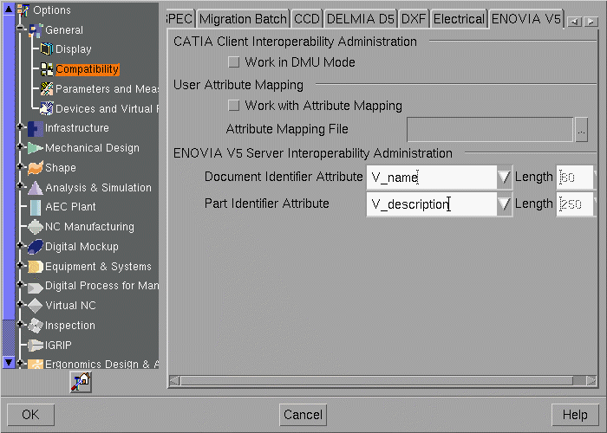Click the Display icon in the options tree

[x=47, y=49]
